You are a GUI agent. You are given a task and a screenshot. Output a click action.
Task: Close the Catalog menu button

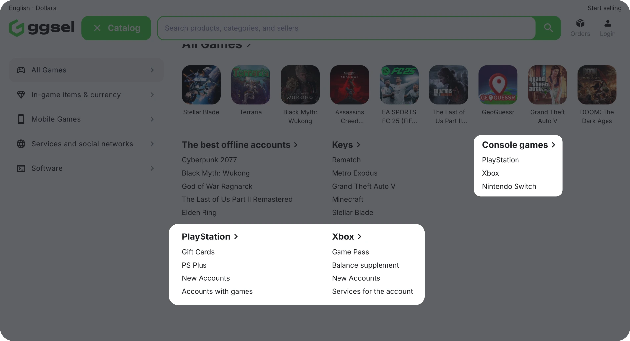coord(116,28)
